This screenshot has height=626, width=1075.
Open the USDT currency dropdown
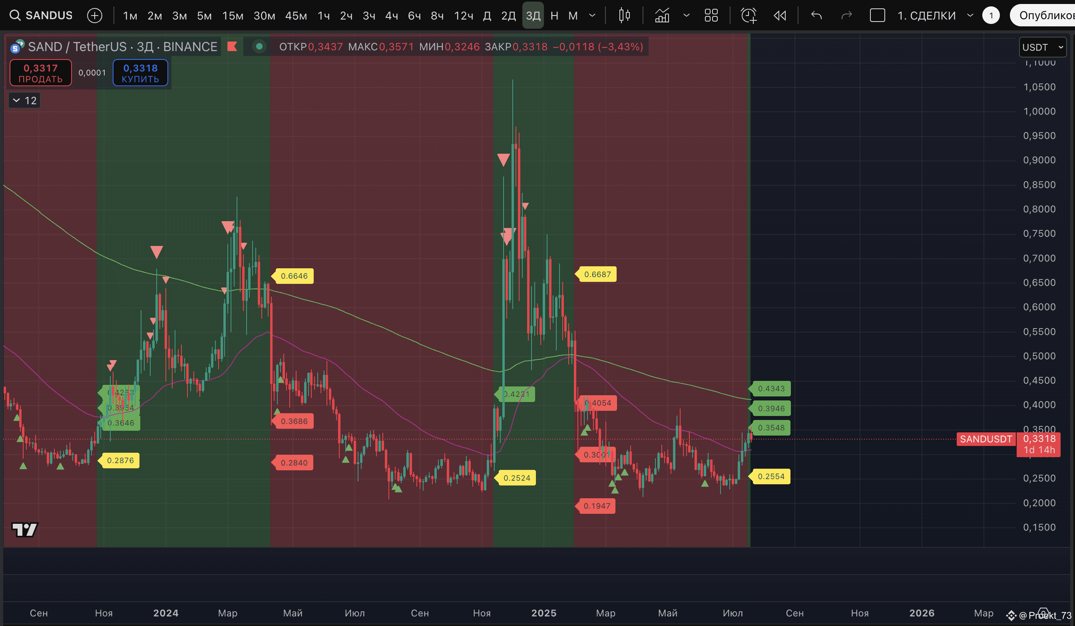point(1043,47)
